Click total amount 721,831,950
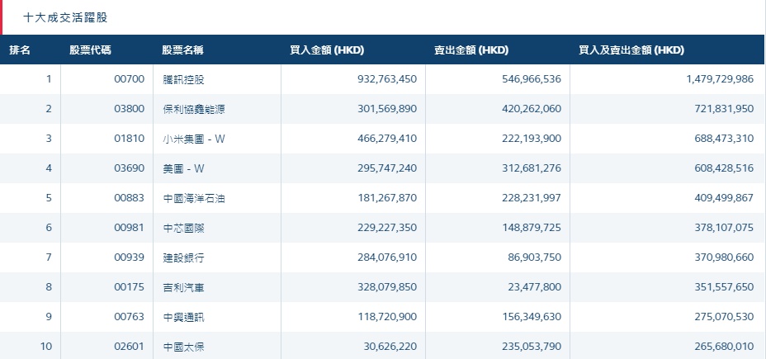766x359 pixels. [x=724, y=109]
